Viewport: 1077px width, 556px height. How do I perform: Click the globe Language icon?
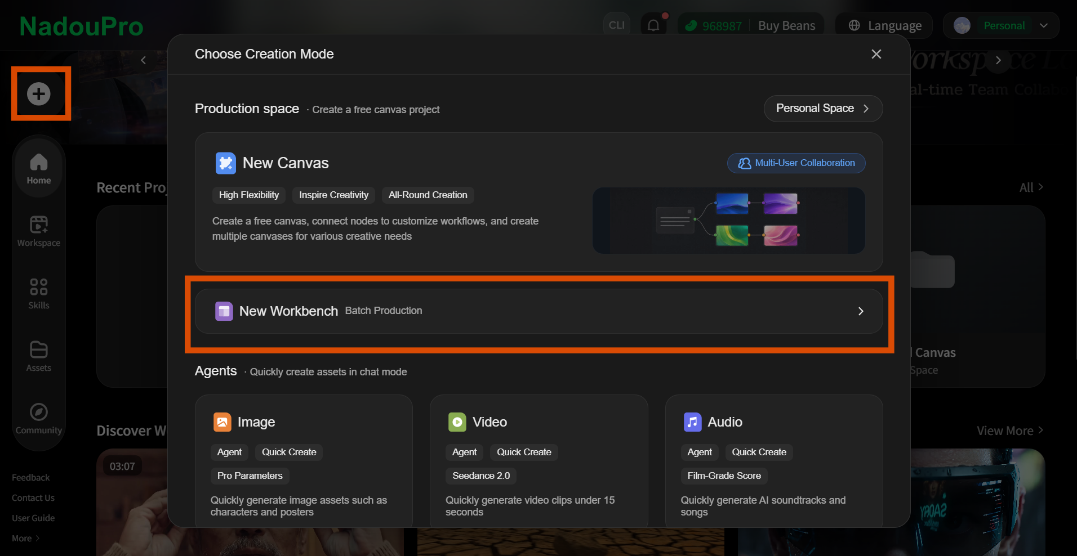pyautogui.click(x=855, y=25)
